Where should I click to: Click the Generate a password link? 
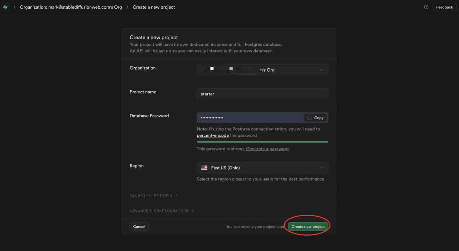click(x=267, y=149)
